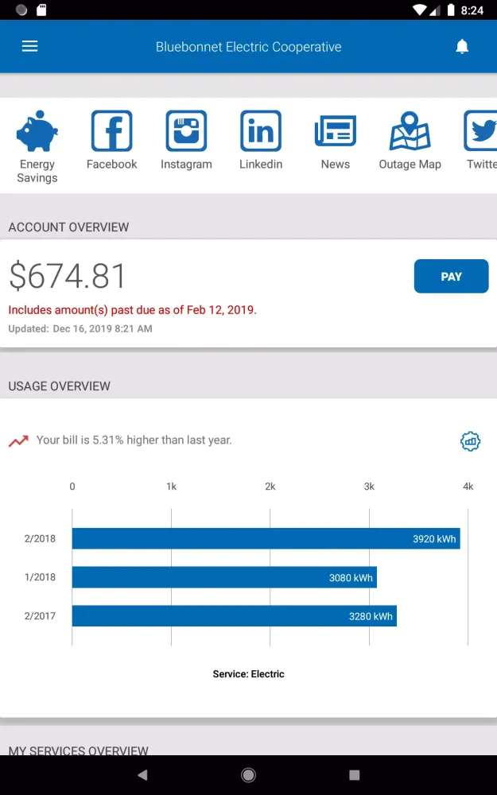The width and height of the screenshot is (497, 795).
Task: Open the News icon
Action: coord(335,131)
